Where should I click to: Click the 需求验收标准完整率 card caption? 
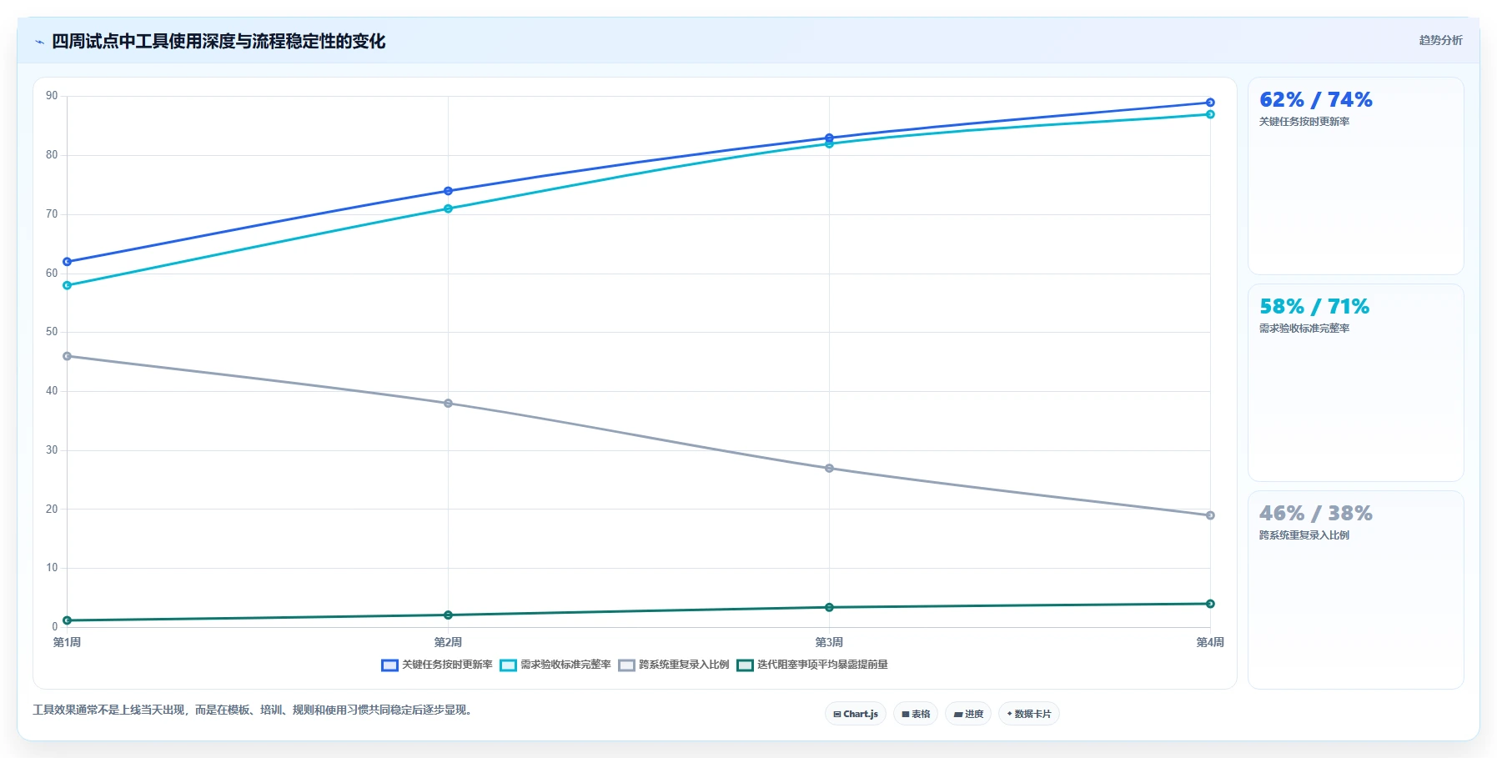(1304, 329)
